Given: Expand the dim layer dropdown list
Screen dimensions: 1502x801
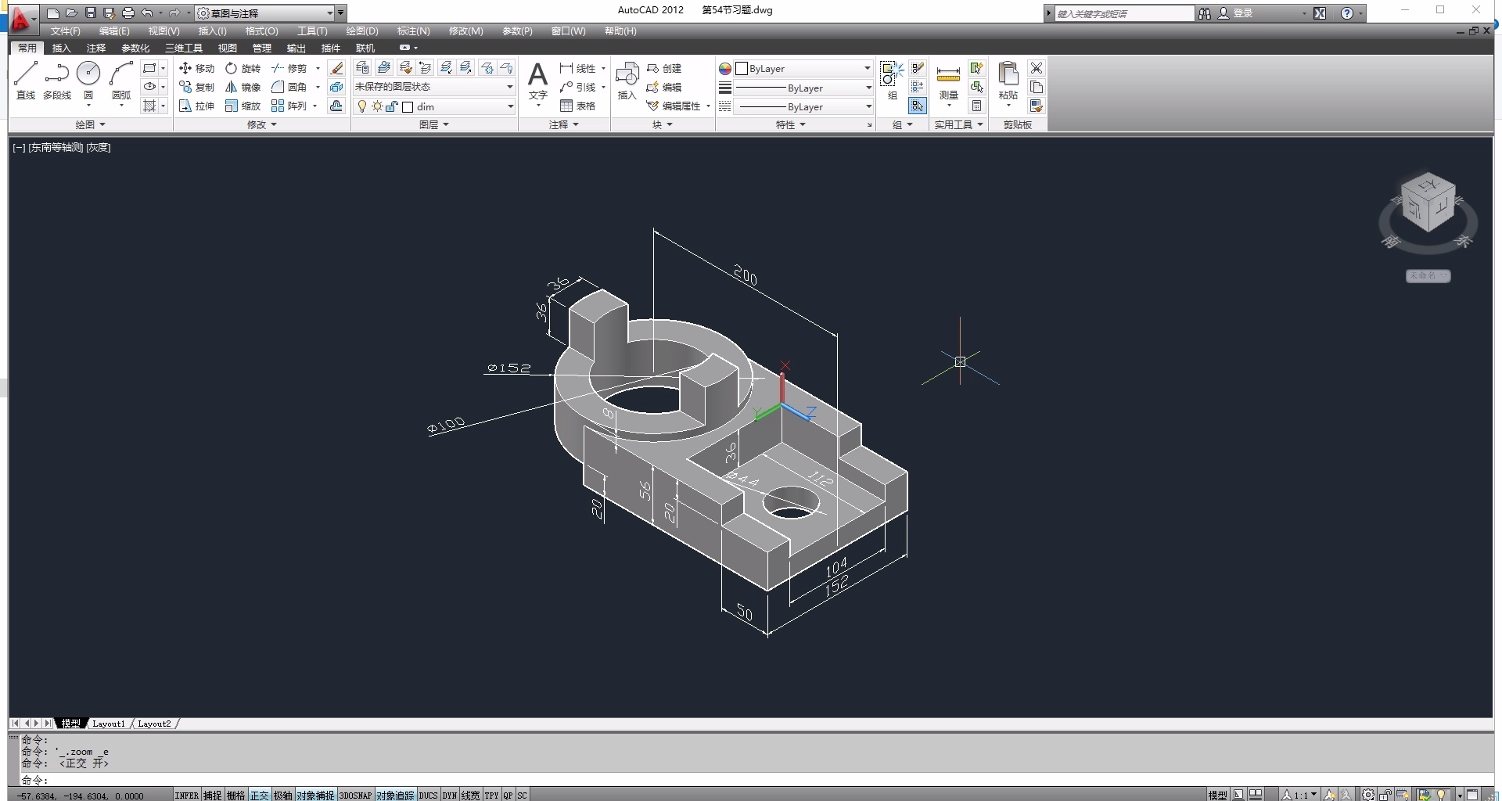Looking at the screenshot, I should [510, 106].
